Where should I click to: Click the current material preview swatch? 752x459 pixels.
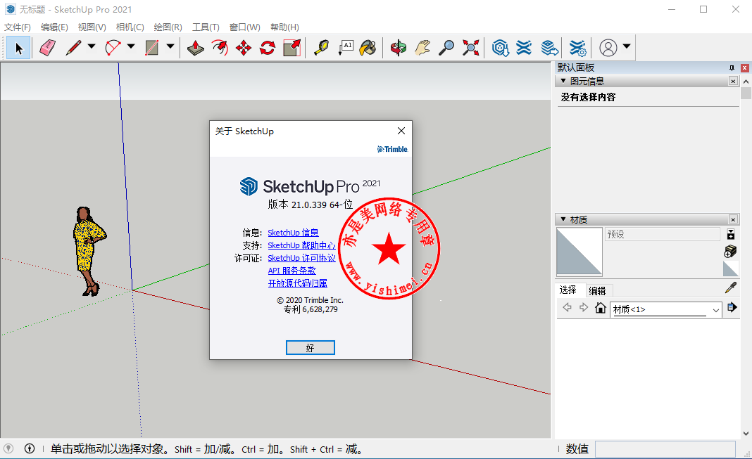[579, 251]
